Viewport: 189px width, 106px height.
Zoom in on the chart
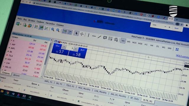pyautogui.click(x=53, y=29)
